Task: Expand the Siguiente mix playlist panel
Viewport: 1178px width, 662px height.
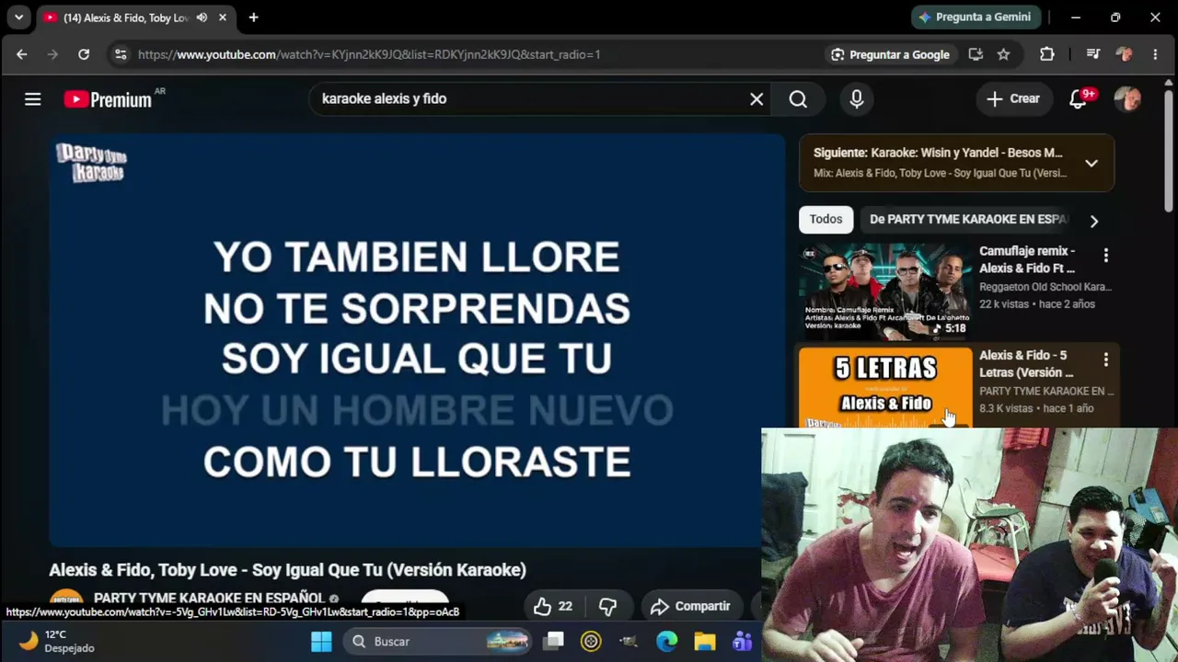Action: coord(1091,163)
